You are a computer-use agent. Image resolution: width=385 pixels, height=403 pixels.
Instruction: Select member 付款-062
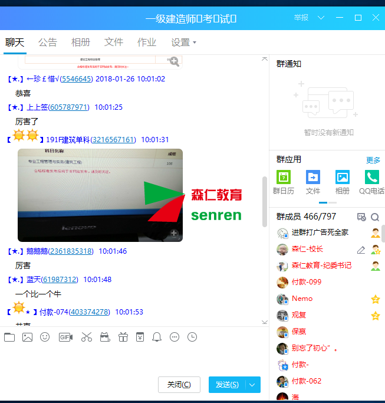307,381
